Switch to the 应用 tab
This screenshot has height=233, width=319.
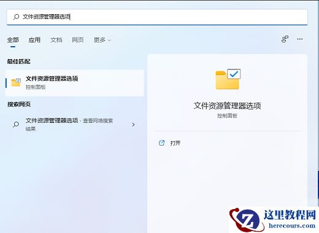(34, 40)
